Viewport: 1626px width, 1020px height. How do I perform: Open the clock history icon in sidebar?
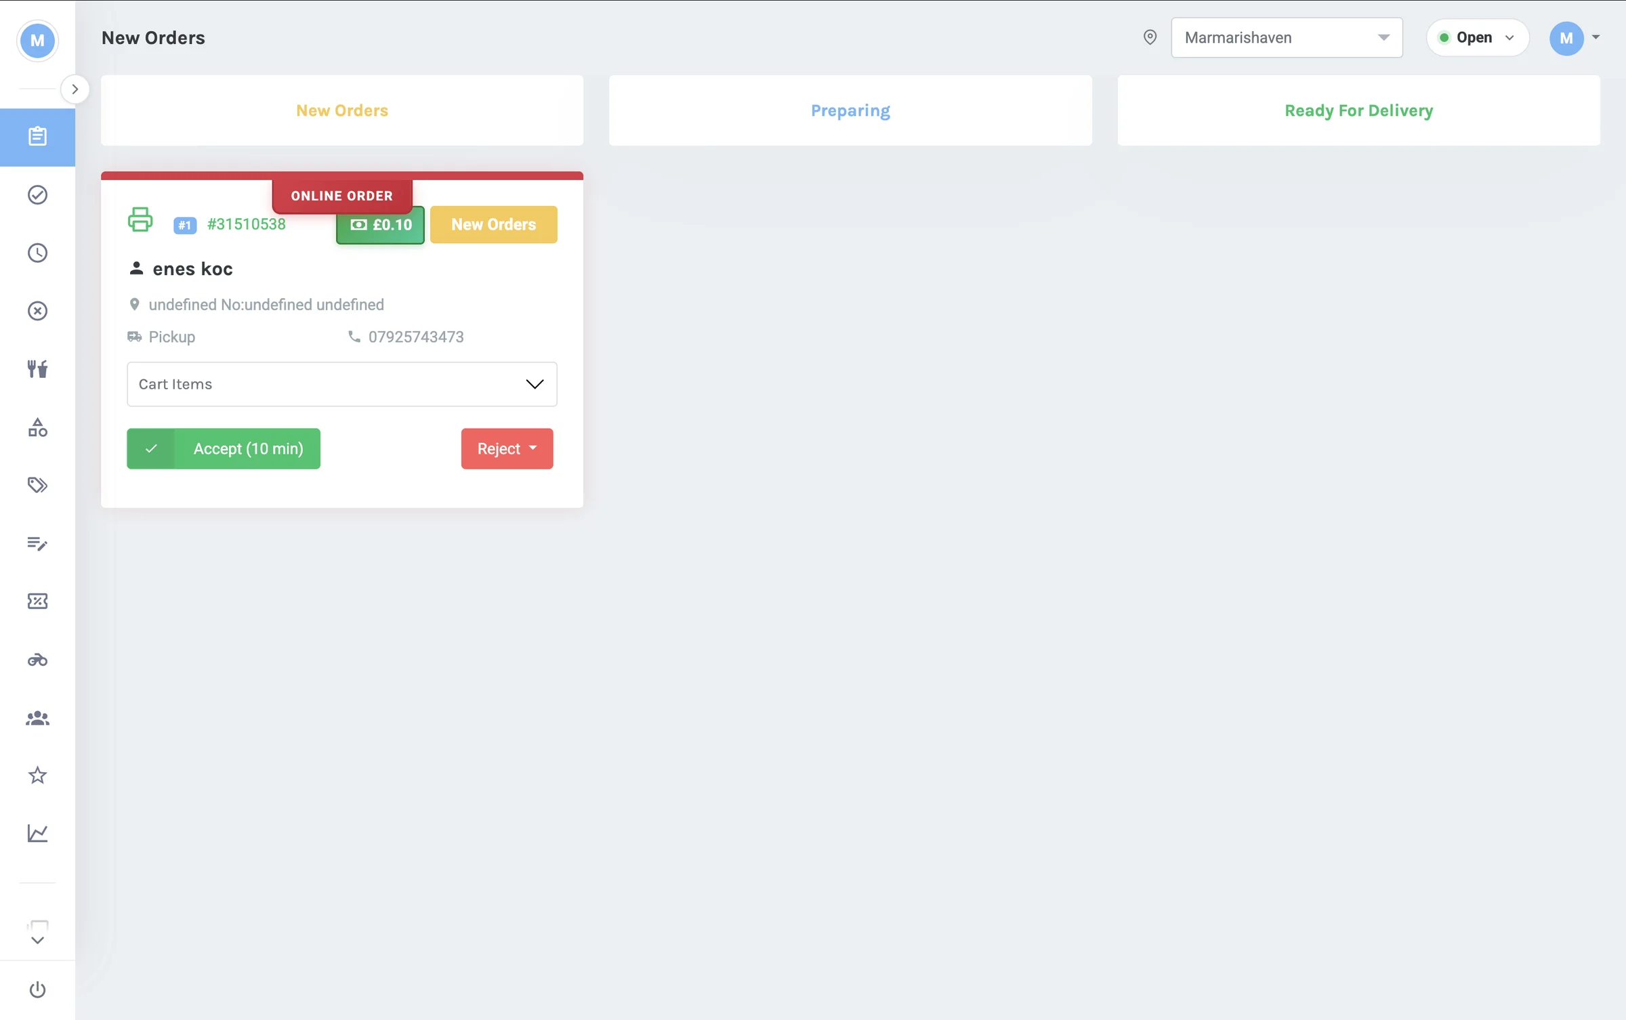37,253
